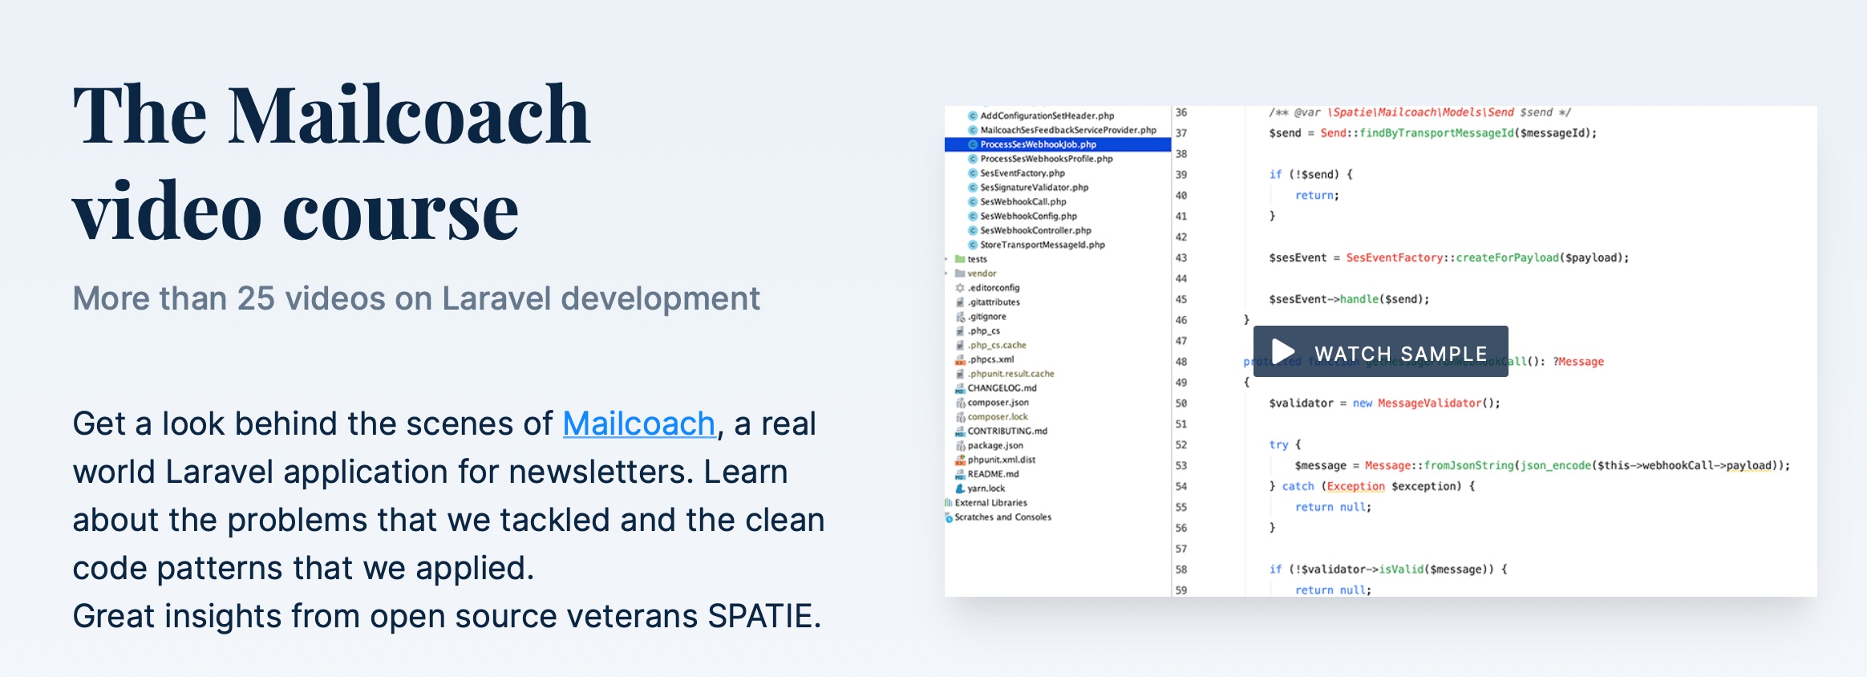Click the line "Great insights from open source veterans SPATIE."

click(447, 616)
